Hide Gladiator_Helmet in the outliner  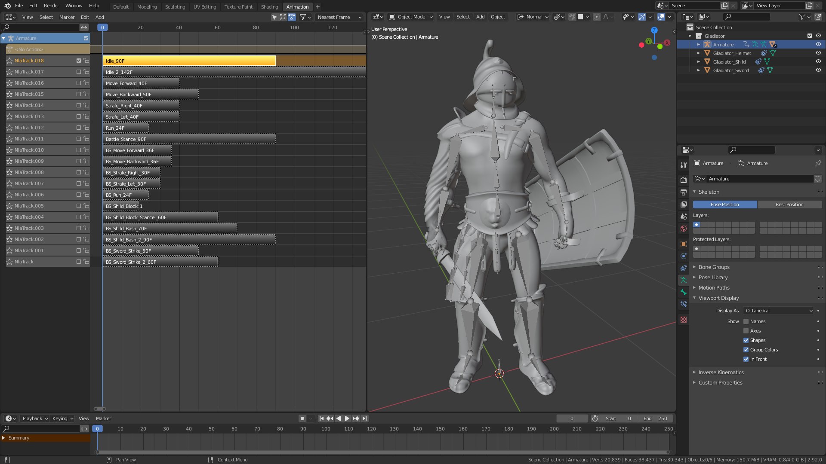818,53
